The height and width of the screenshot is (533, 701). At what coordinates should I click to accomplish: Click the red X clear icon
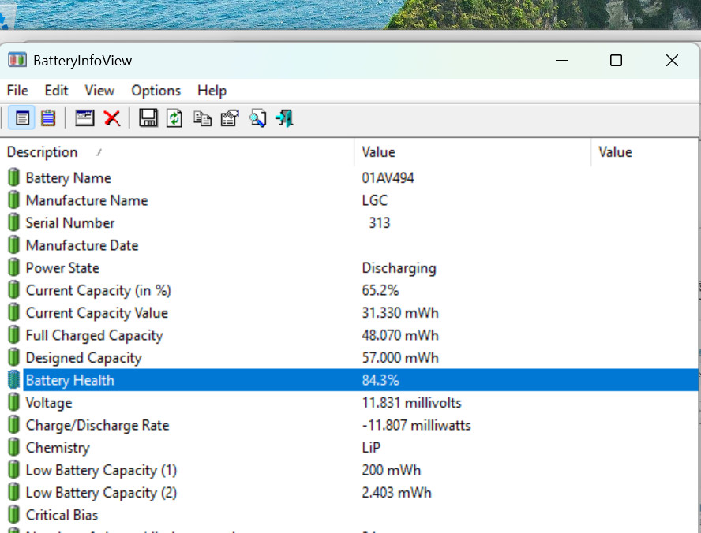pos(112,118)
